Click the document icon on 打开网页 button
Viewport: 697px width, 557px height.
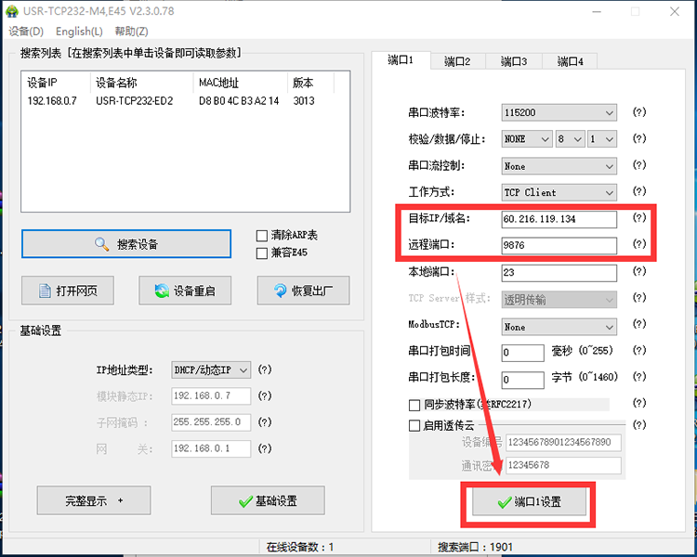[44, 291]
